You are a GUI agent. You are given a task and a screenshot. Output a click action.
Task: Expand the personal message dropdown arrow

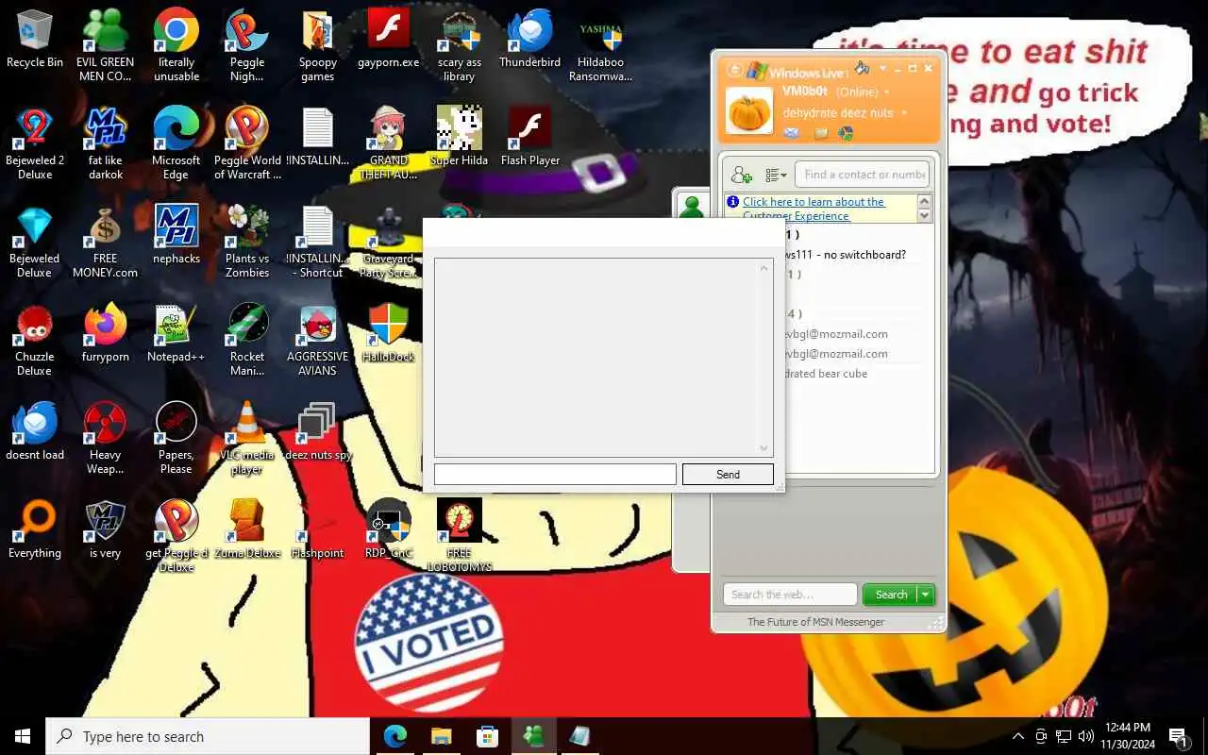coord(904,113)
